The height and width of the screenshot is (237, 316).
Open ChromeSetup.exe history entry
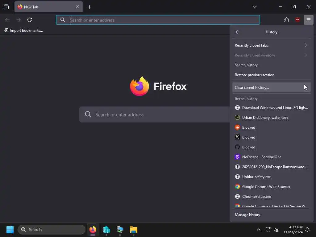pos(272,197)
